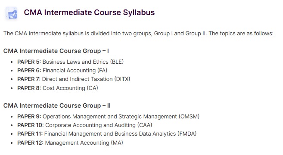Click PAPER 9 Operations Management and Strategic Management
Image resolution: width=283 pixels, height=155 pixels.
(108, 116)
